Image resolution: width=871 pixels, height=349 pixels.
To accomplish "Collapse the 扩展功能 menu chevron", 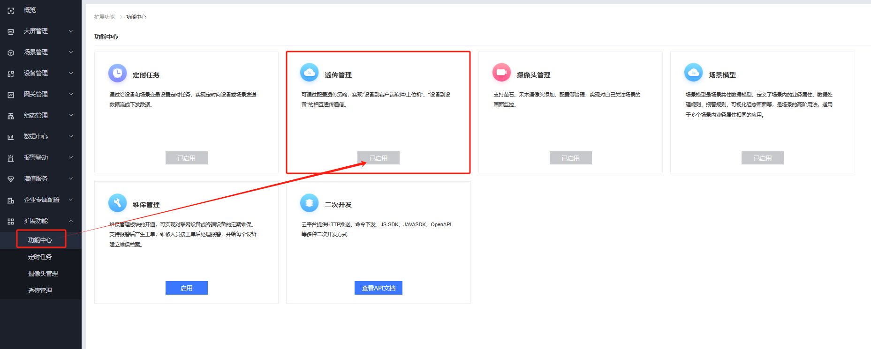I will [71, 221].
